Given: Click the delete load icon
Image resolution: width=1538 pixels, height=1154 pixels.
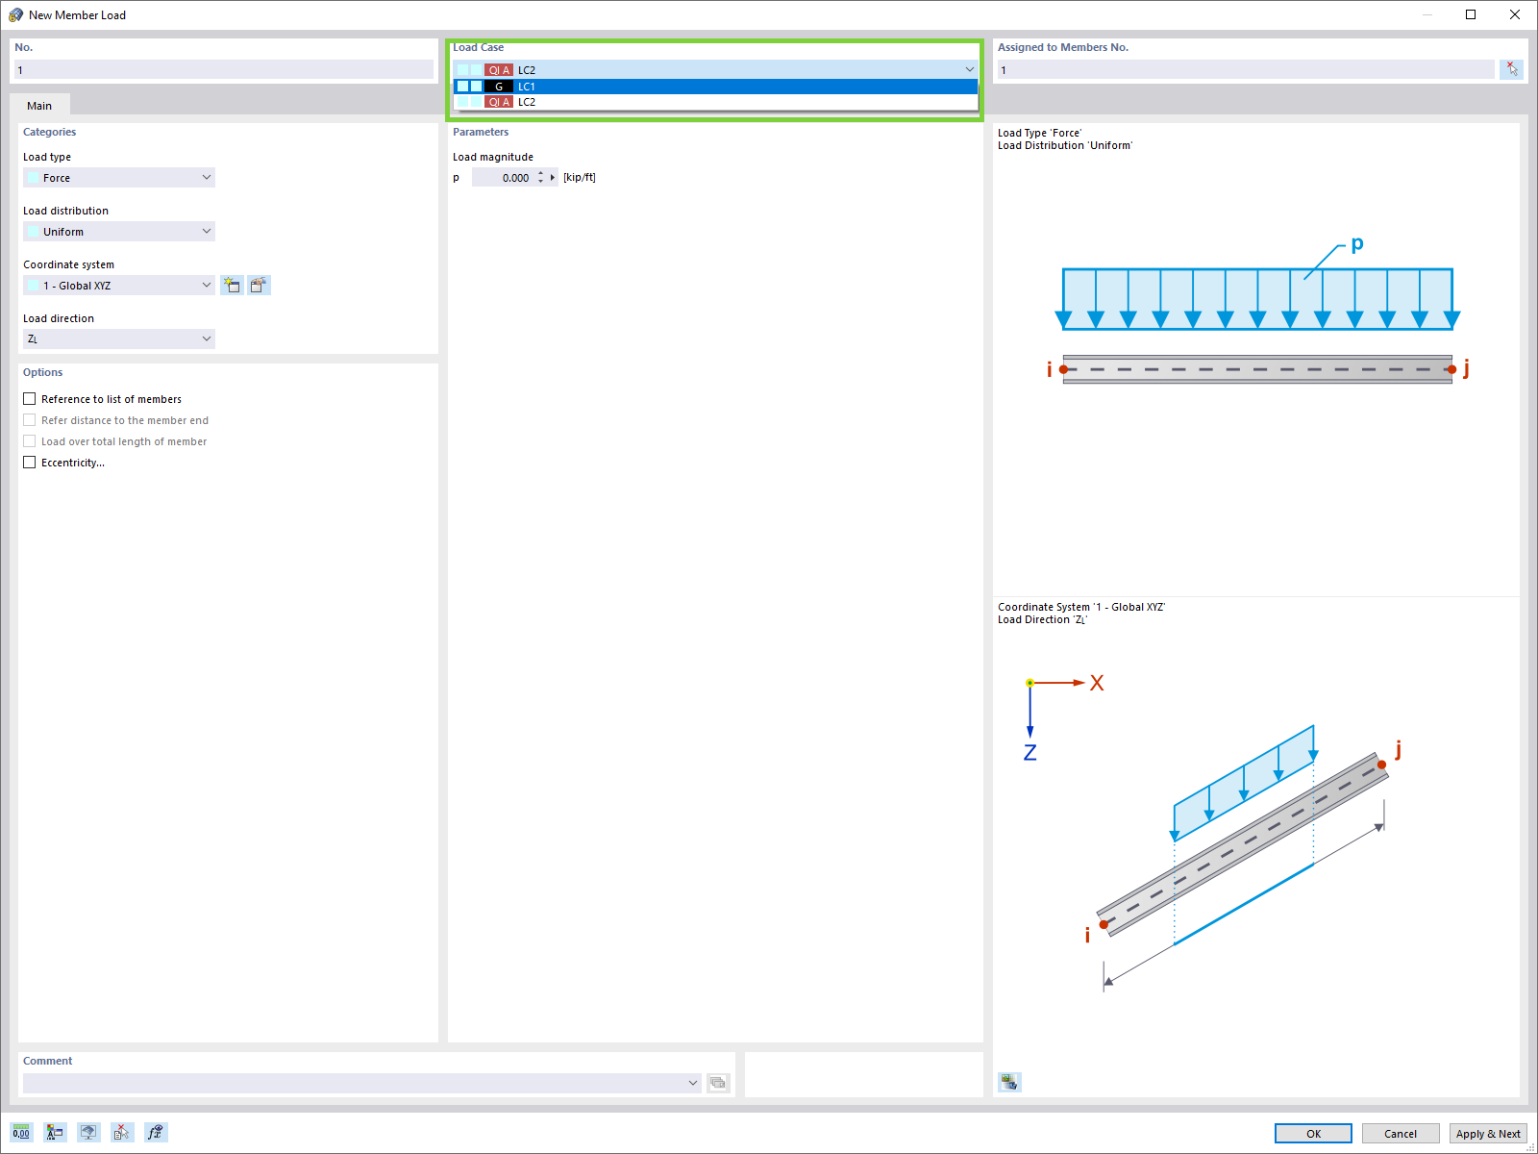Looking at the screenshot, I should tap(121, 1132).
